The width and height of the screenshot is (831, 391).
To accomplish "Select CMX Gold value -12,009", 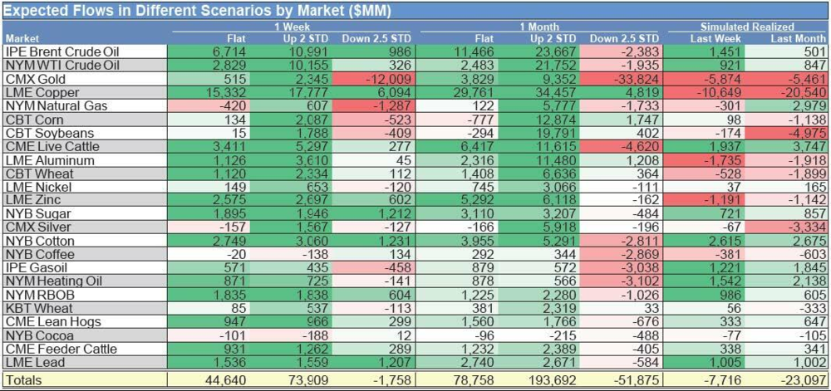I will point(388,78).
